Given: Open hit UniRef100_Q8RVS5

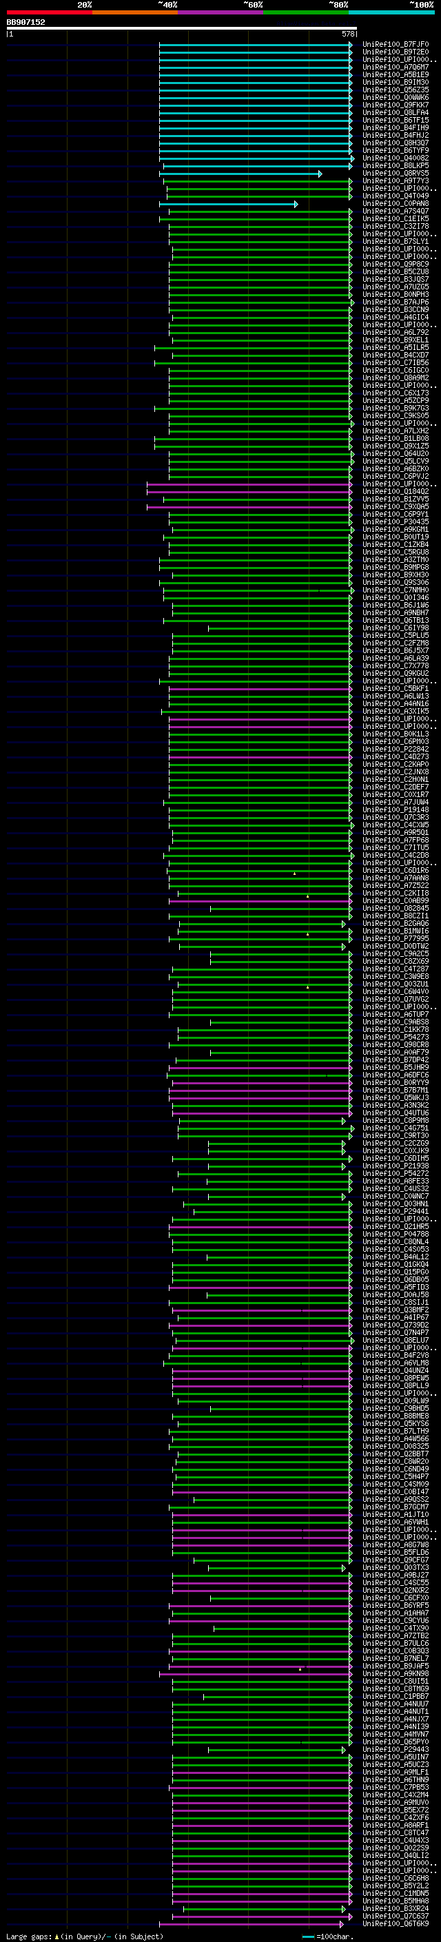Looking at the screenshot, I should [395, 174].
